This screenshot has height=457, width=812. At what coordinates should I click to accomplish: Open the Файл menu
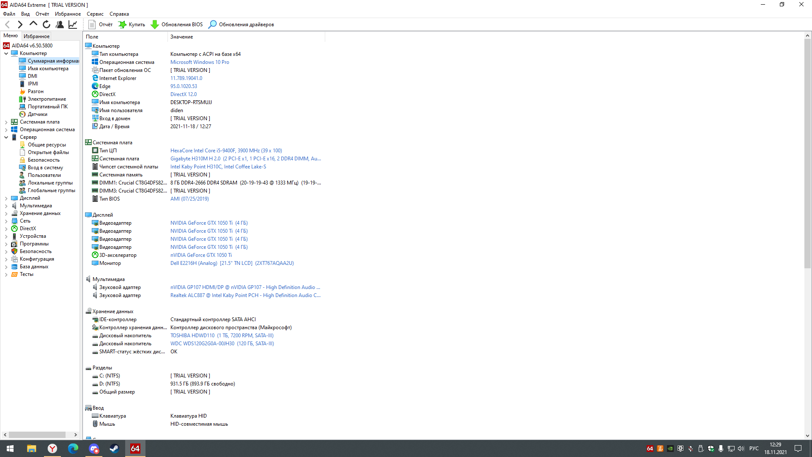9,14
